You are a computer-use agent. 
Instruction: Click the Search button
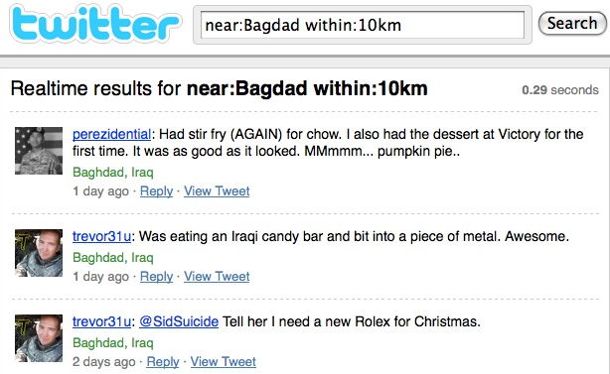coord(572,23)
